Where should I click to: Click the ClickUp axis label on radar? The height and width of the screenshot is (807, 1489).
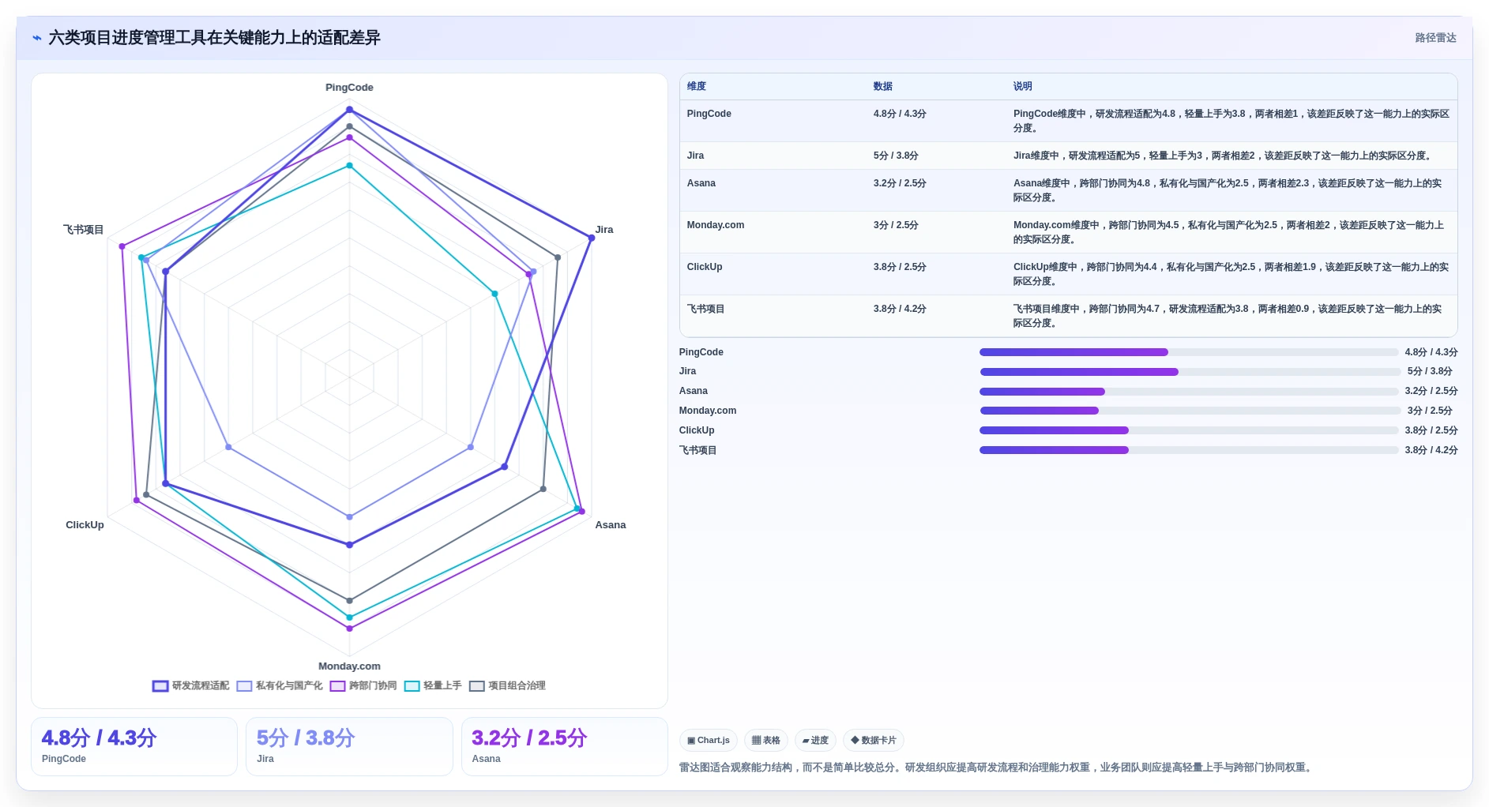tap(85, 525)
